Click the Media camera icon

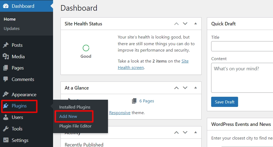point(6,56)
